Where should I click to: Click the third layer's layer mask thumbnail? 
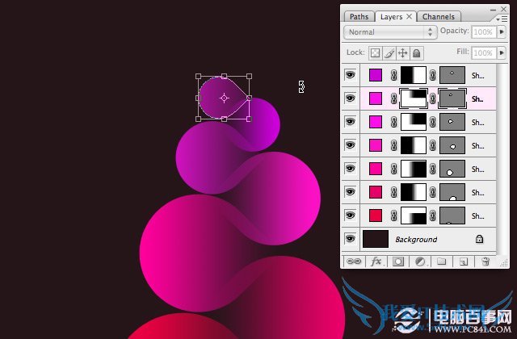pos(414,122)
